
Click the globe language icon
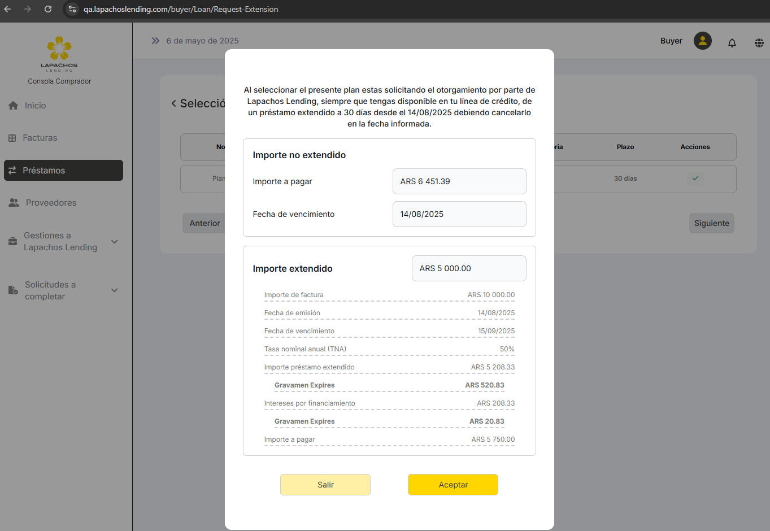tap(759, 42)
